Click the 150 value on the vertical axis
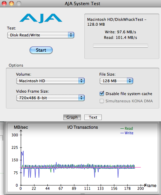 click(15, 160)
